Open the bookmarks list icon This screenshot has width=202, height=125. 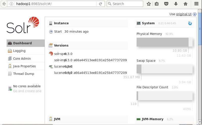pos(157,4)
